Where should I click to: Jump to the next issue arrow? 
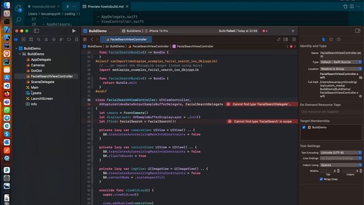tap(295, 47)
